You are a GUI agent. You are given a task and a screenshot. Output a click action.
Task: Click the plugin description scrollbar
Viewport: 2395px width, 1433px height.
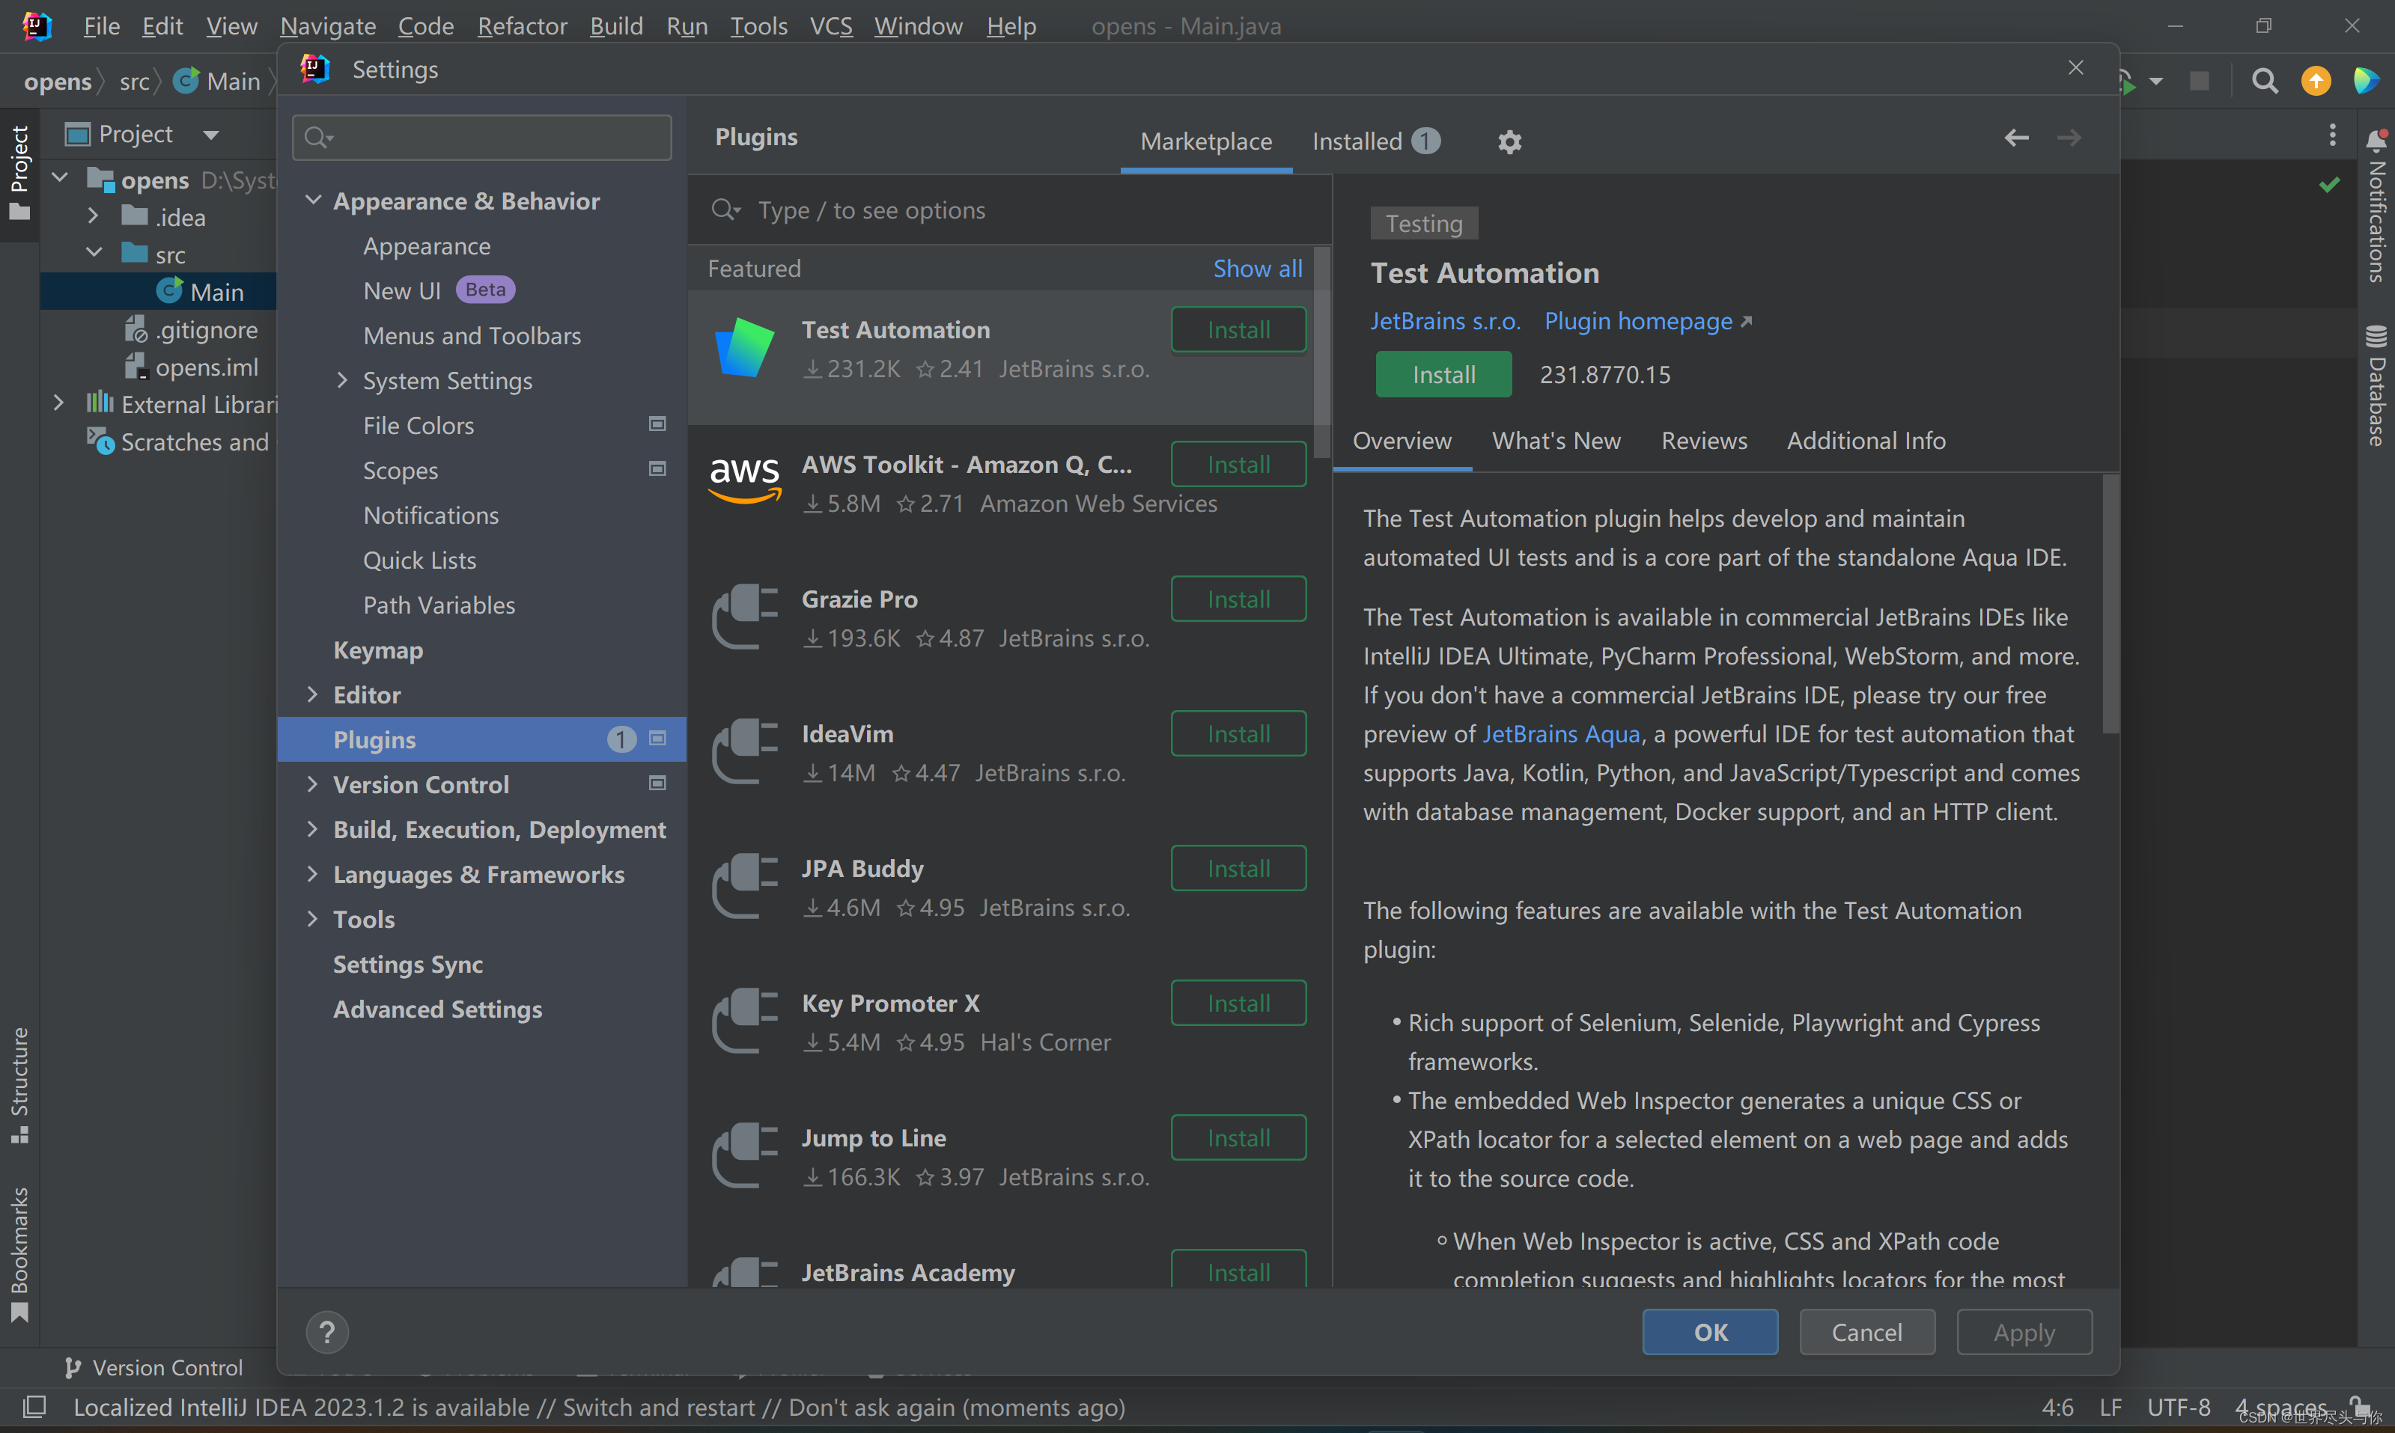pyautogui.click(x=2111, y=604)
